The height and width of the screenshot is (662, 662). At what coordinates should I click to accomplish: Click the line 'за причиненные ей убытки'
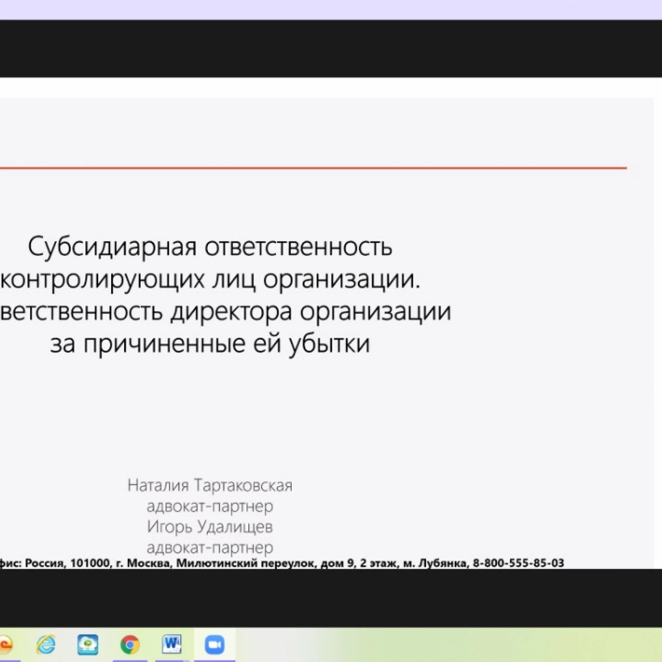pyautogui.click(x=210, y=343)
